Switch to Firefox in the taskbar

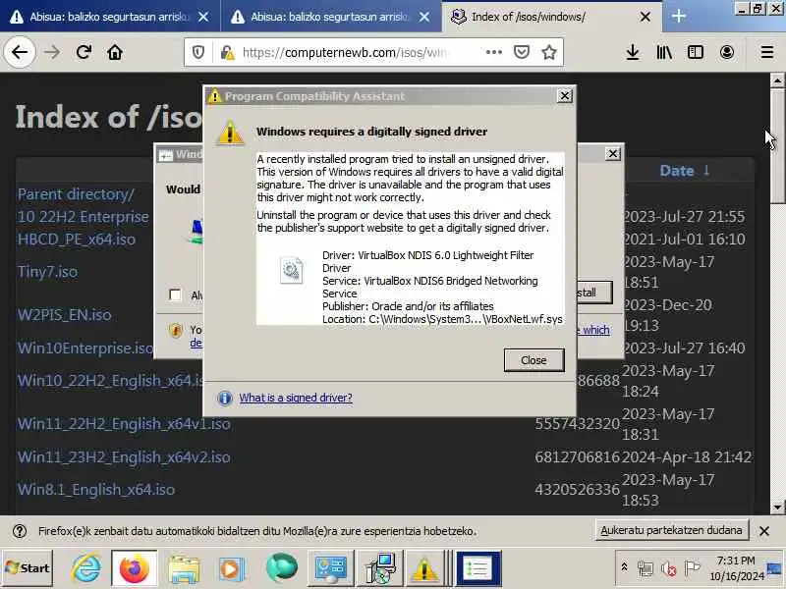(x=134, y=568)
